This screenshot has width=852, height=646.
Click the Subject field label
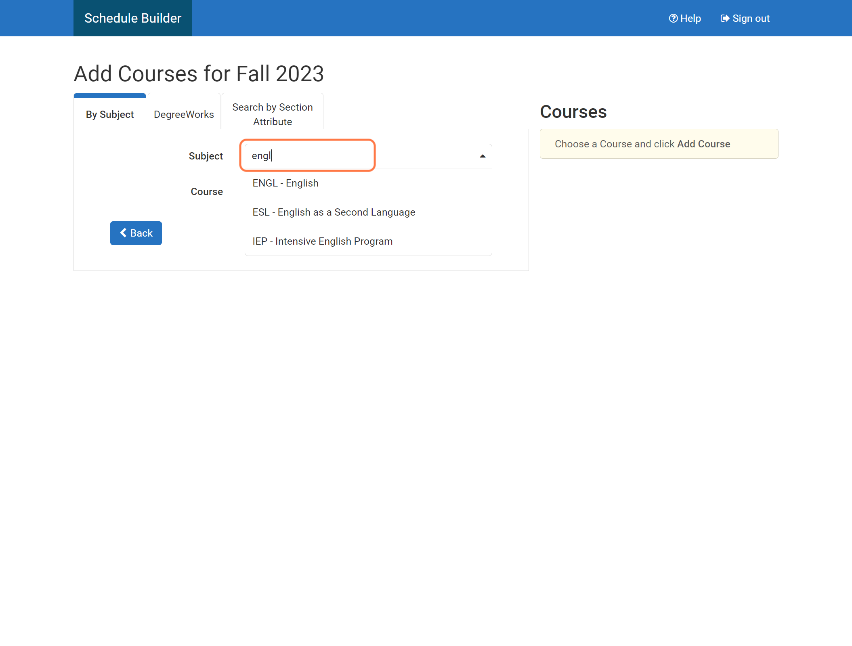tap(206, 156)
